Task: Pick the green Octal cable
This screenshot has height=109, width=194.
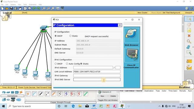Action: [x=85, y=94]
